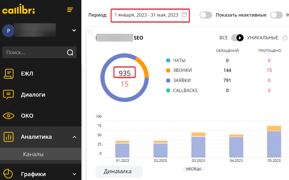289x180 pixels.
Task: Open the Диалоги menu item
Action: [33, 95]
